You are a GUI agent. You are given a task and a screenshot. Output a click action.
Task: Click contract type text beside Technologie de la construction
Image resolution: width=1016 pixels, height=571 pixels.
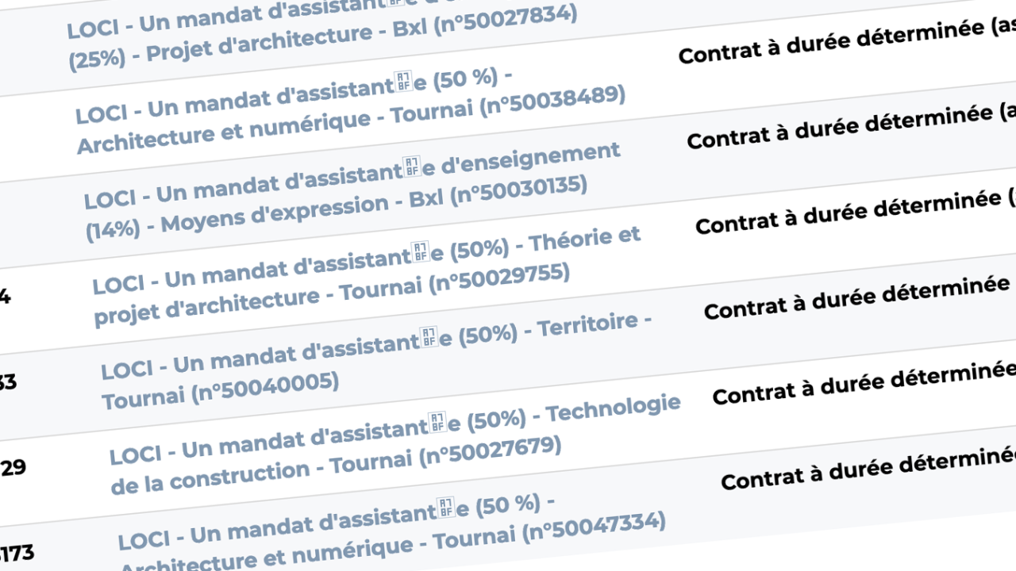tap(868, 468)
